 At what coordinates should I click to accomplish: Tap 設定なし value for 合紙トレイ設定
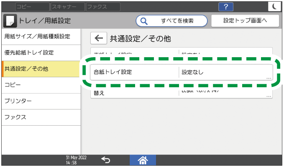tap(192, 72)
